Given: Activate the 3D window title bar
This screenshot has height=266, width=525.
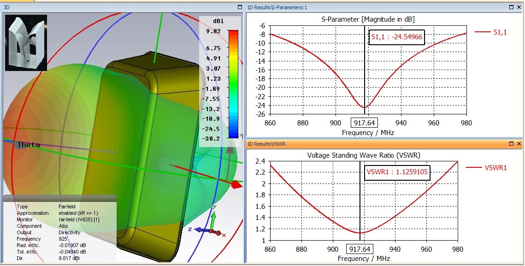Looking at the screenshot, I should click(x=122, y=7).
